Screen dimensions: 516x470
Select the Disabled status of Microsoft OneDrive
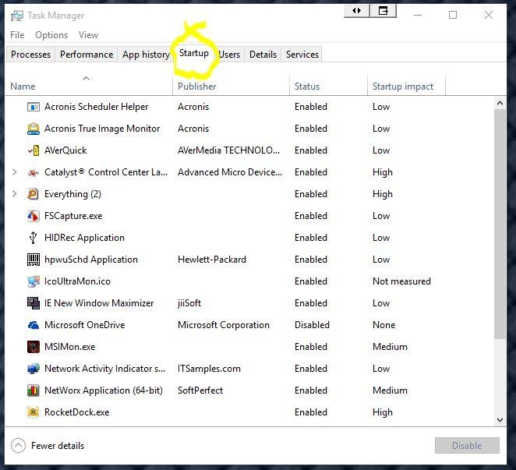pos(312,325)
